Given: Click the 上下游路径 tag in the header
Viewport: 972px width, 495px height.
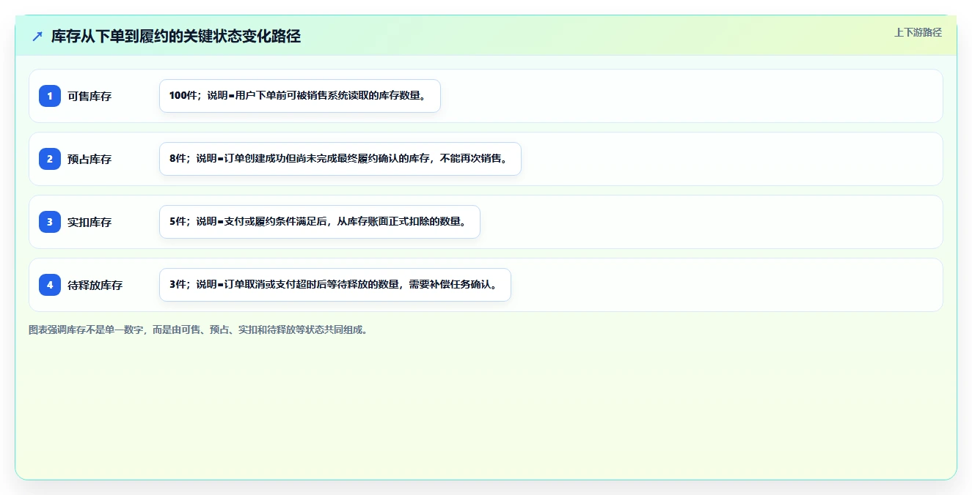Looking at the screenshot, I should tap(918, 32).
